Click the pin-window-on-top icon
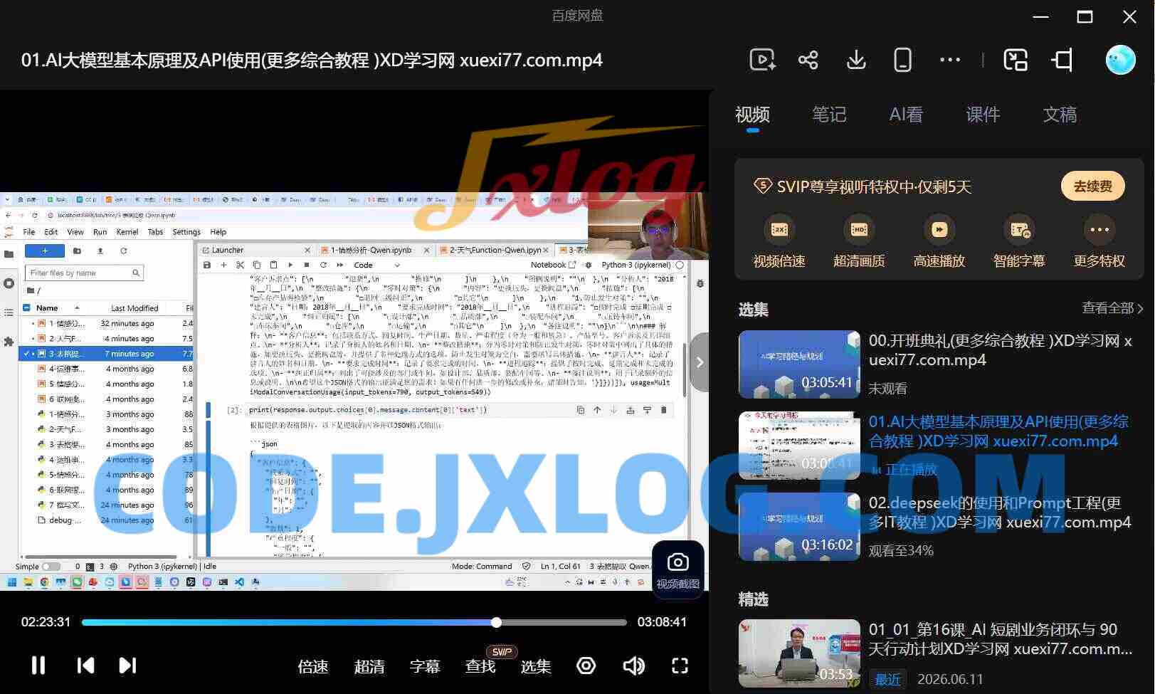Screen dimensions: 1155x694 click(1062, 60)
